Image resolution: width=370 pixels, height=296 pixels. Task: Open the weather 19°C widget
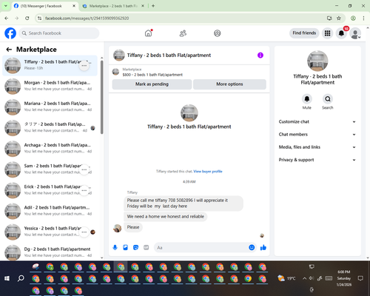[x=286, y=278]
